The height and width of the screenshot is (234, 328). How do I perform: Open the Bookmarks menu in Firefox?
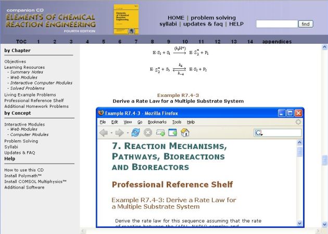[x=157, y=122]
